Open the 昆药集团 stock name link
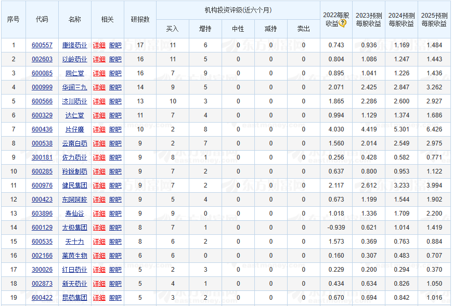Image resolution: width=453 pixels, height=306 pixels. (74, 298)
